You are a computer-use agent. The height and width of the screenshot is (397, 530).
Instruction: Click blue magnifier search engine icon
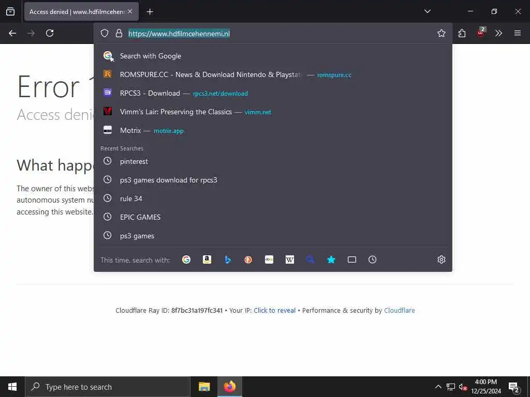(x=311, y=259)
